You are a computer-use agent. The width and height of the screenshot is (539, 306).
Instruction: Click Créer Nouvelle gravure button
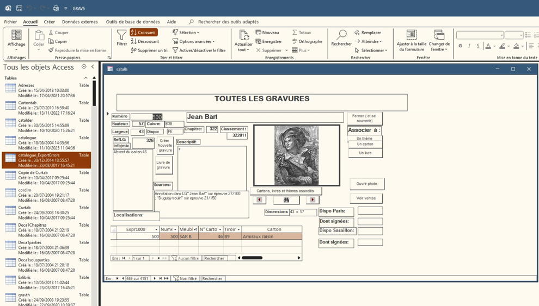point(165,146)
